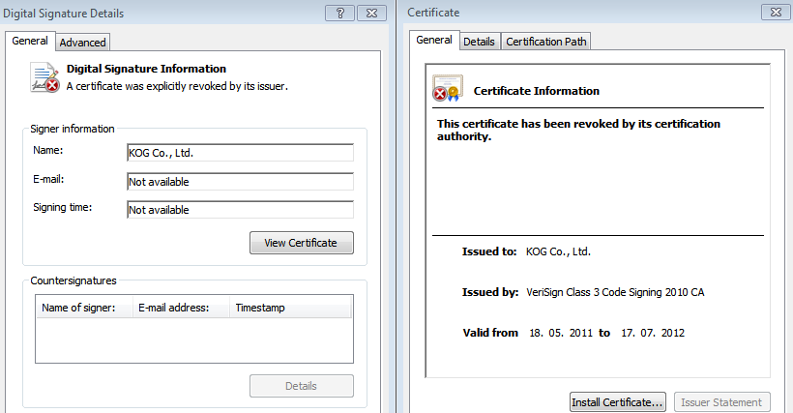The image size is (793, 413).
Task: Select General tab in Certificate window
Action: [434, 40]
